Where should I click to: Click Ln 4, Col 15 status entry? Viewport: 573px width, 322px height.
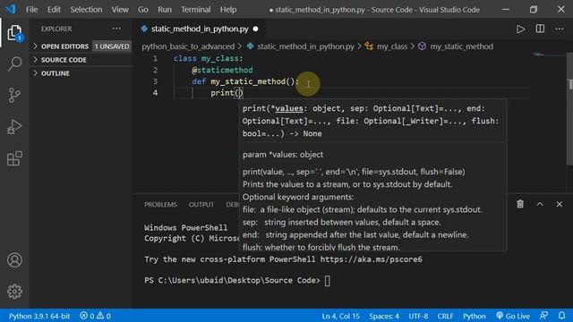tap(340, 316)
